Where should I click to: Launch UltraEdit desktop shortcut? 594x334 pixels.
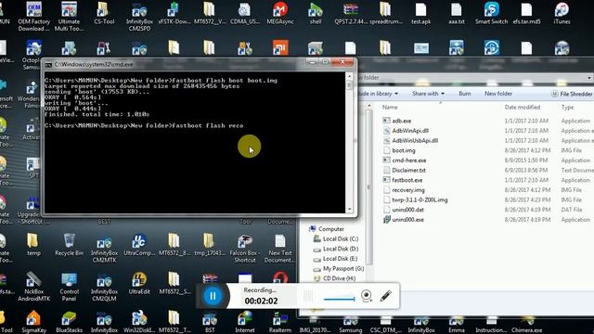pyautogui.click(x=139, y=283)
